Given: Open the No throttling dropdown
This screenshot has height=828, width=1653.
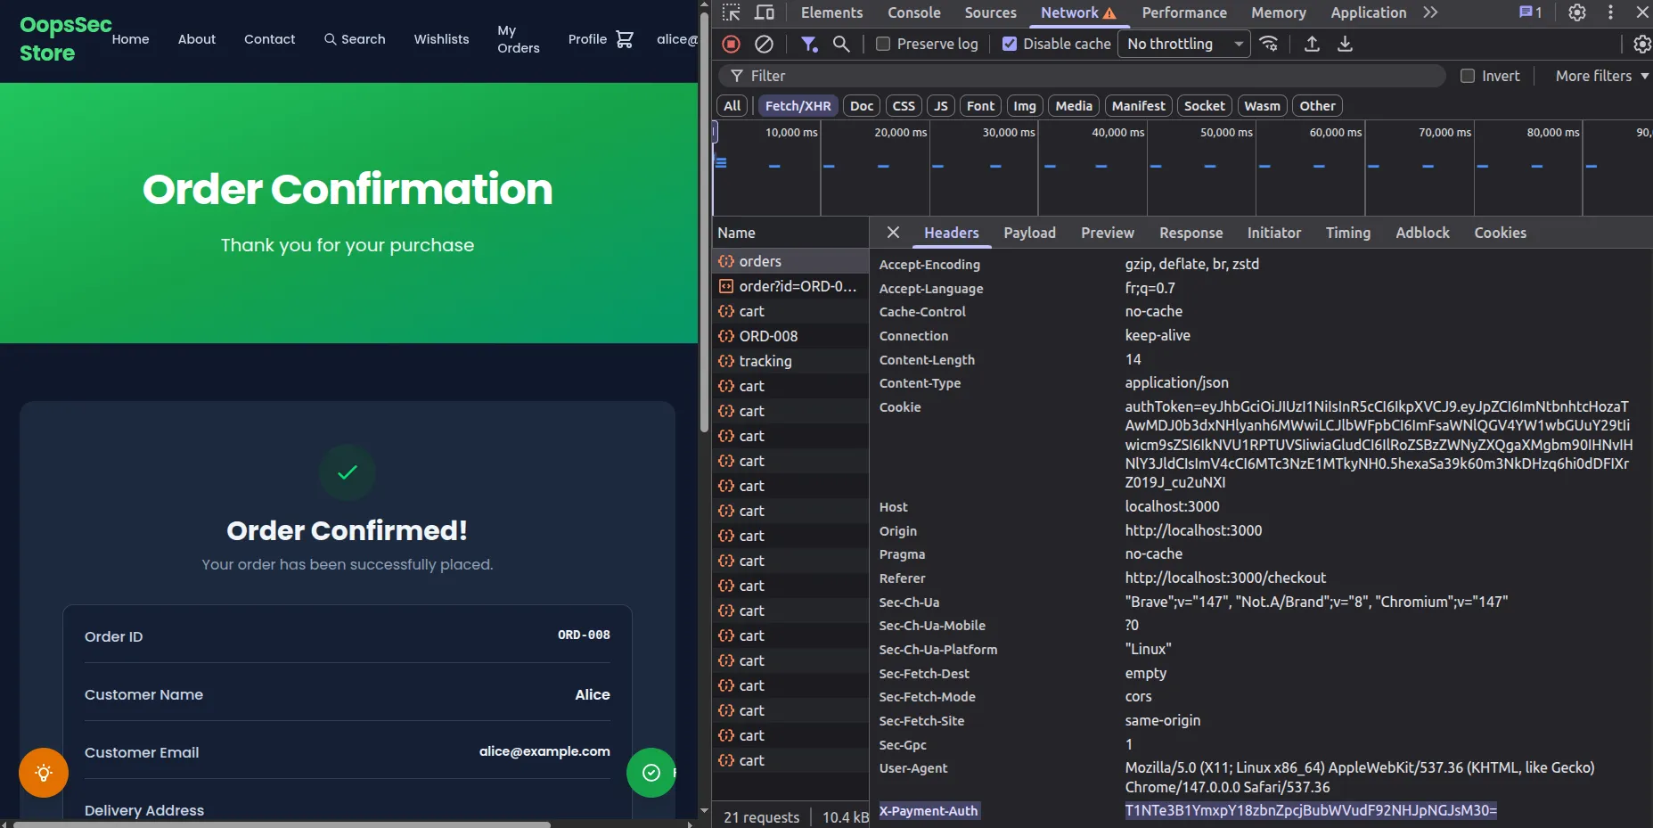Looking at the screenshot, I should coord(1183,44).
